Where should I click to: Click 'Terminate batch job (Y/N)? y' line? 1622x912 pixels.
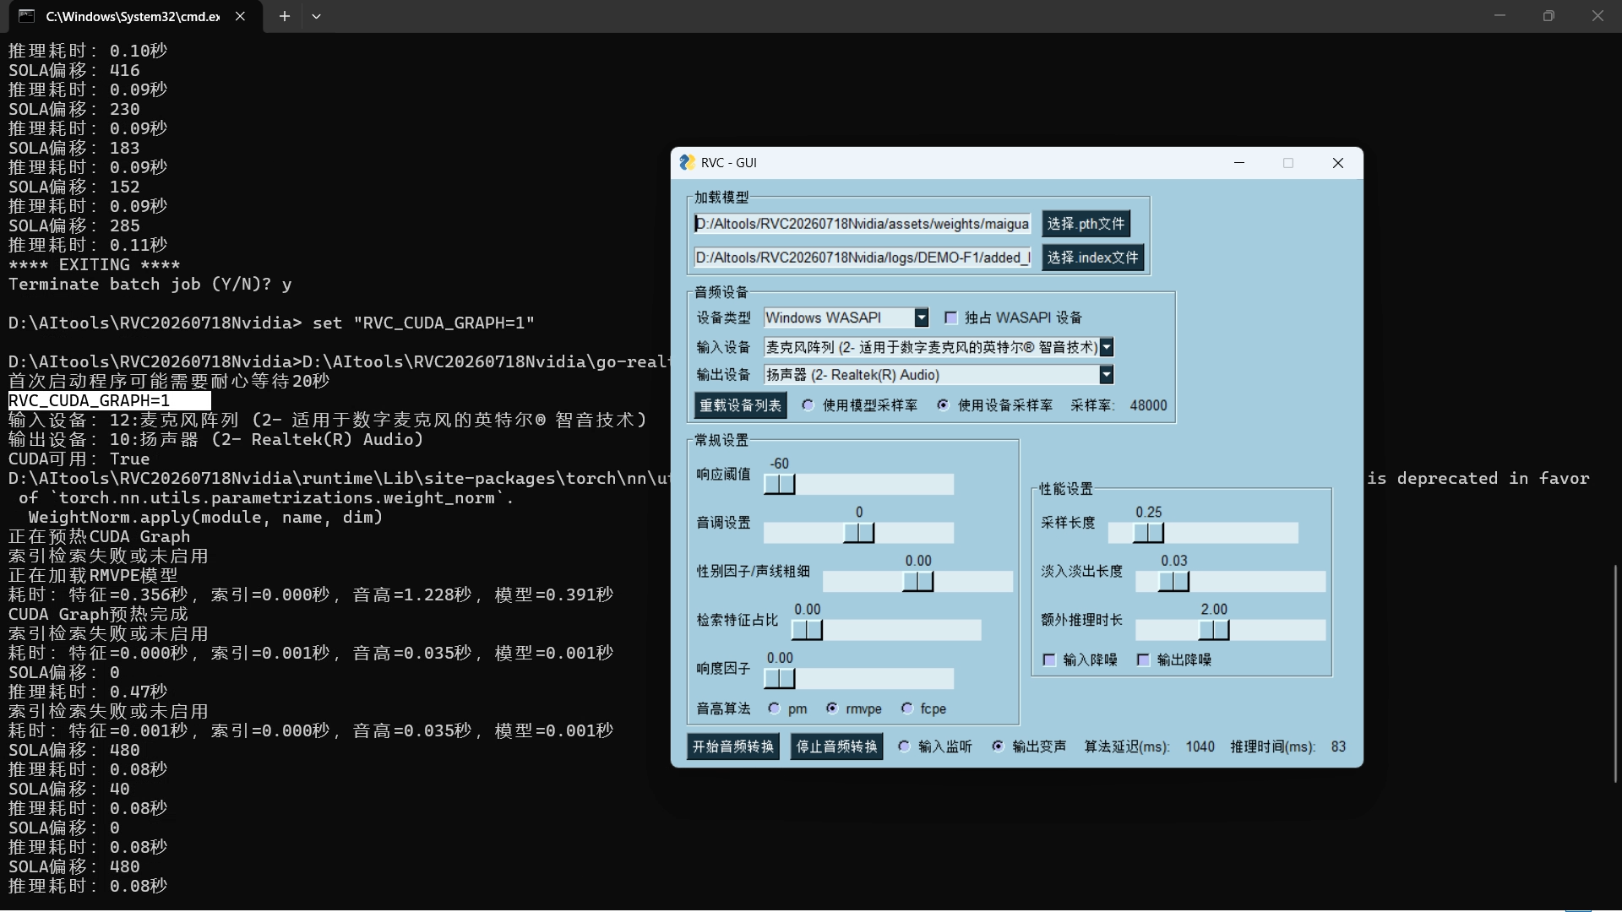tap(150, 284)
